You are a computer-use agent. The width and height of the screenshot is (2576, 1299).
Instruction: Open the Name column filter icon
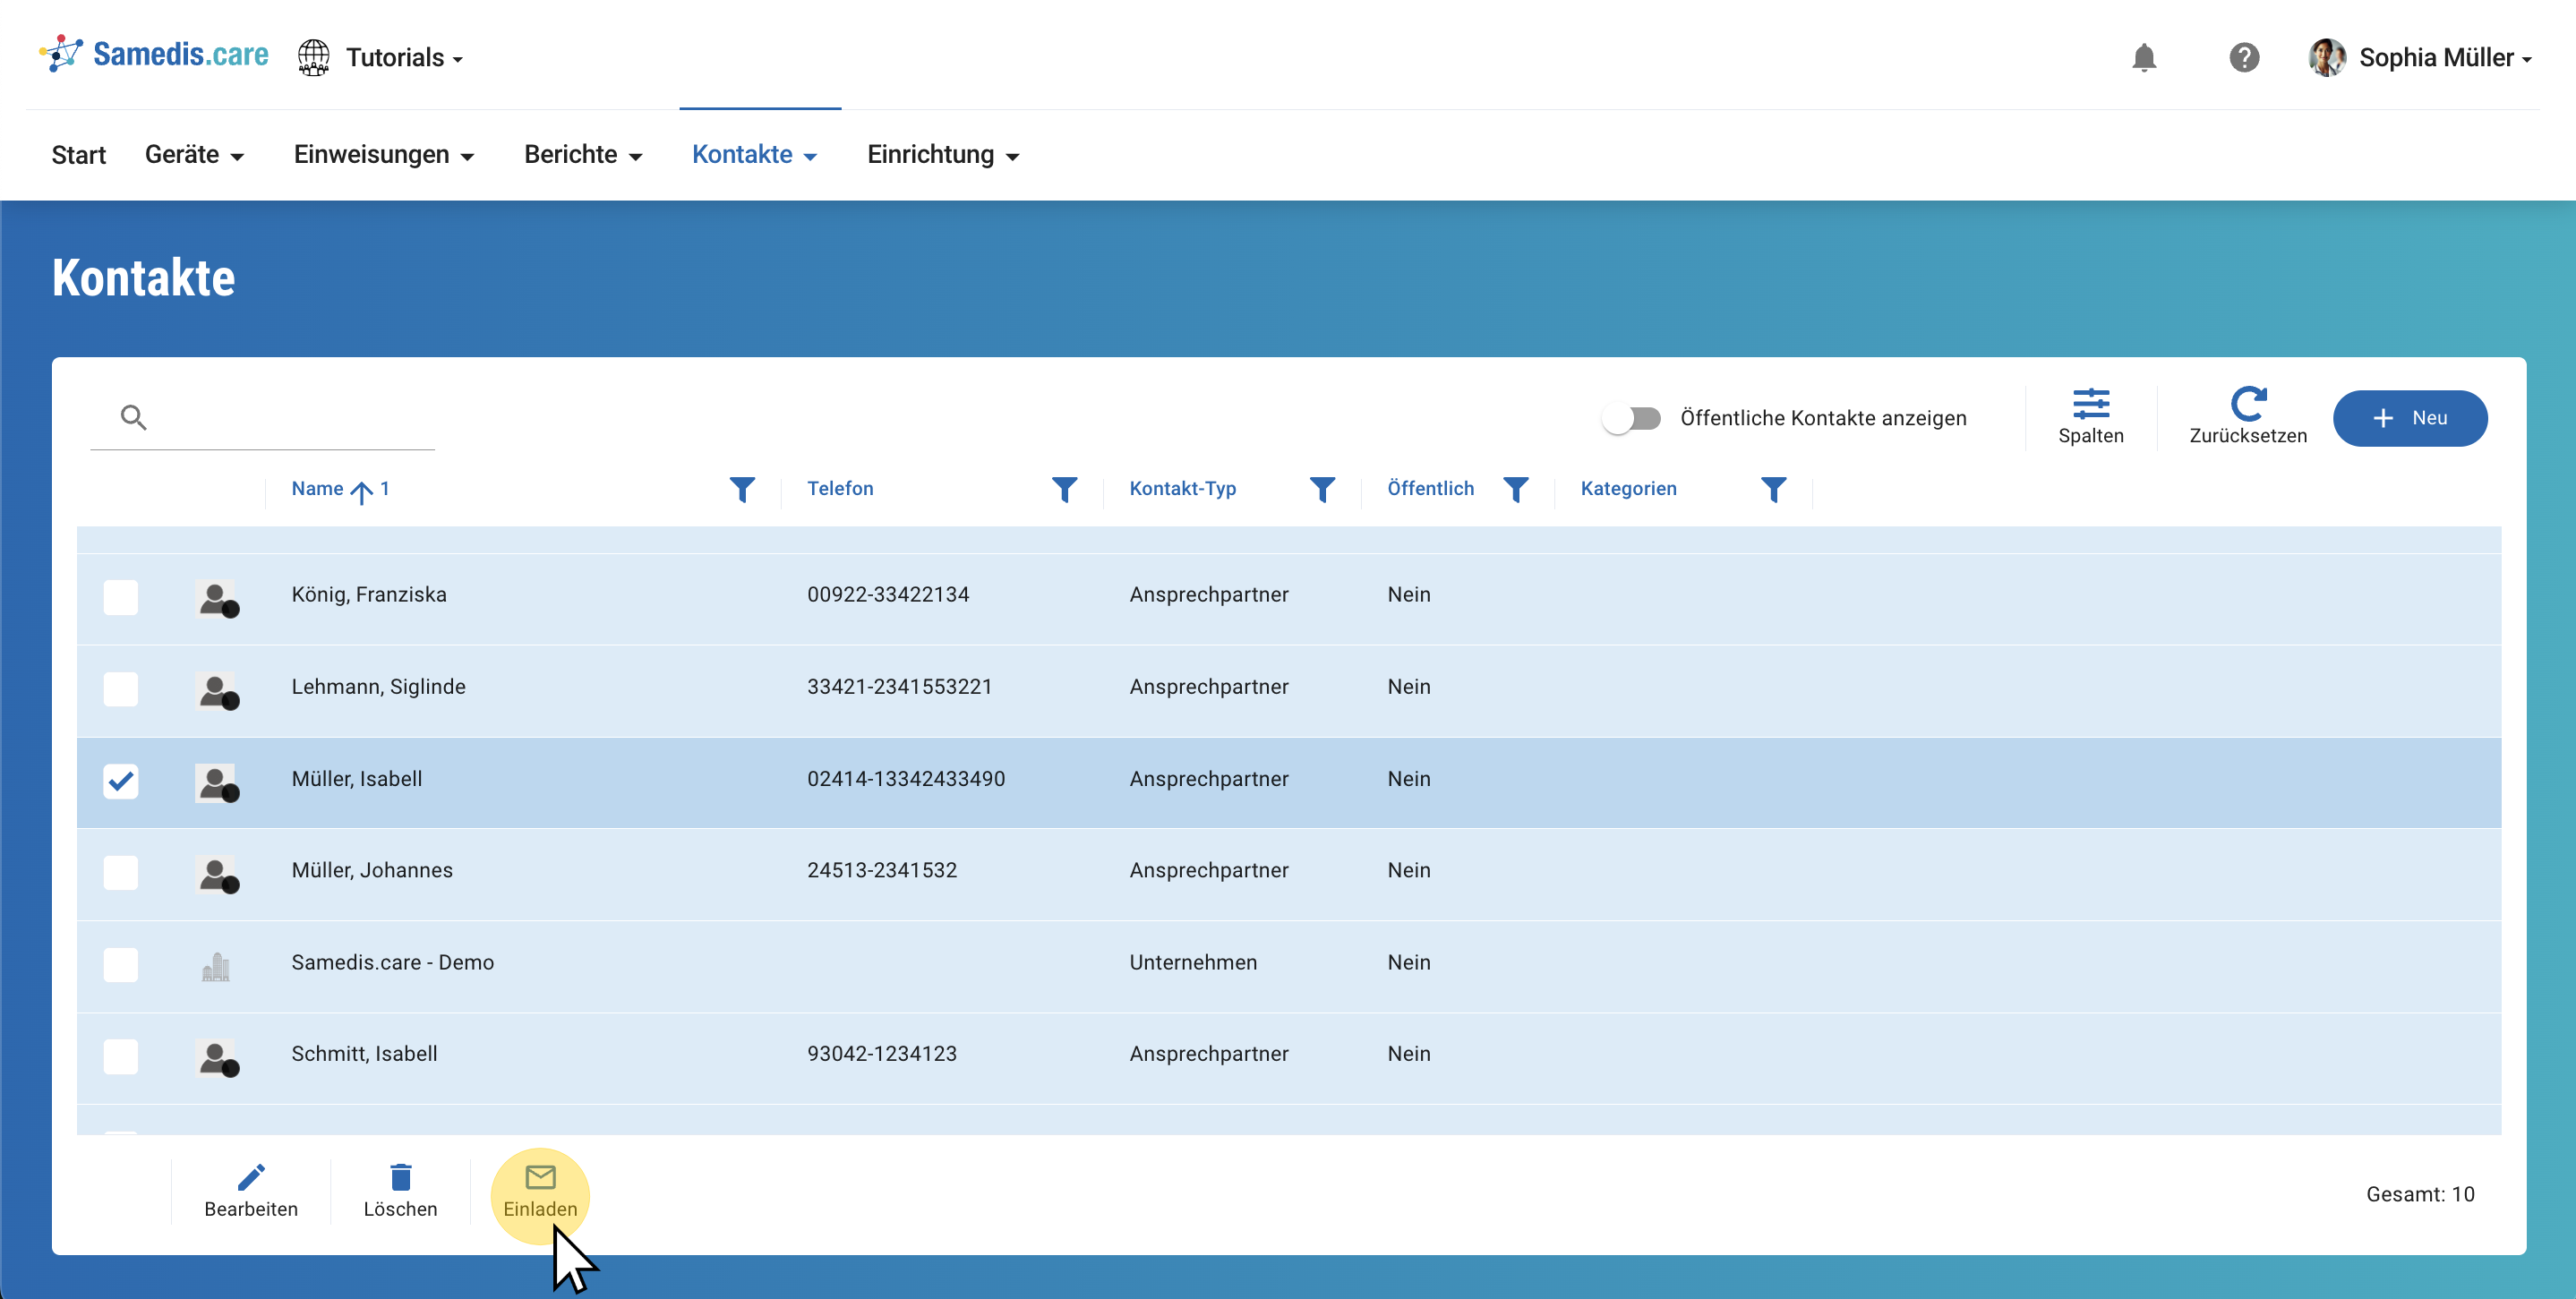(x=742, y=489)
